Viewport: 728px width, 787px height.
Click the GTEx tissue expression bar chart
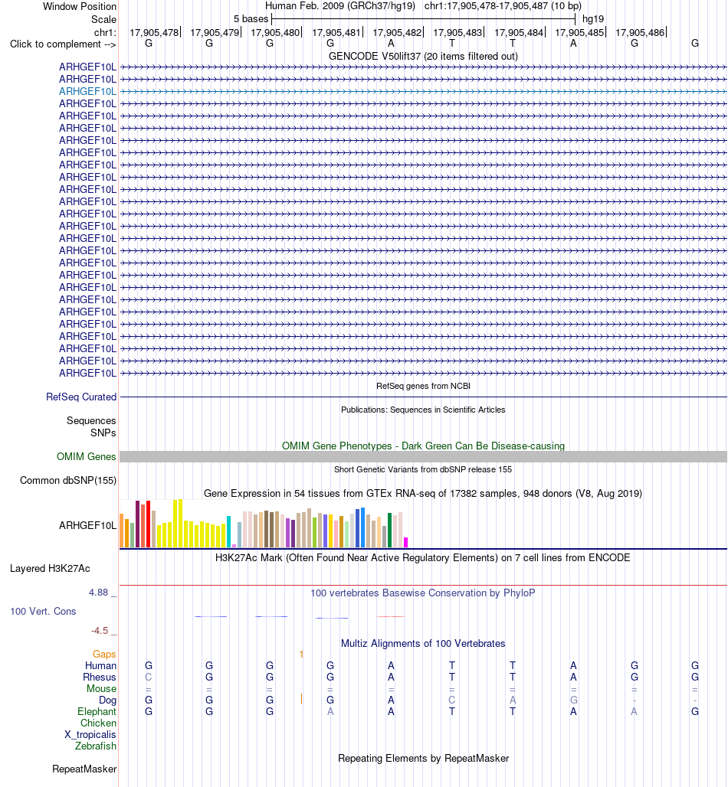click(264, 523)
